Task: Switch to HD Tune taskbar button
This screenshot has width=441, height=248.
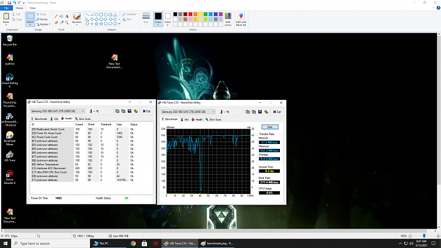Action: click(180, 243)
